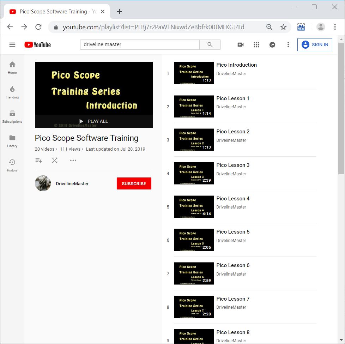The image size is (345, 344).
Task: Click PLAY ALL on the playlist cover
Action: coord(94,121)
